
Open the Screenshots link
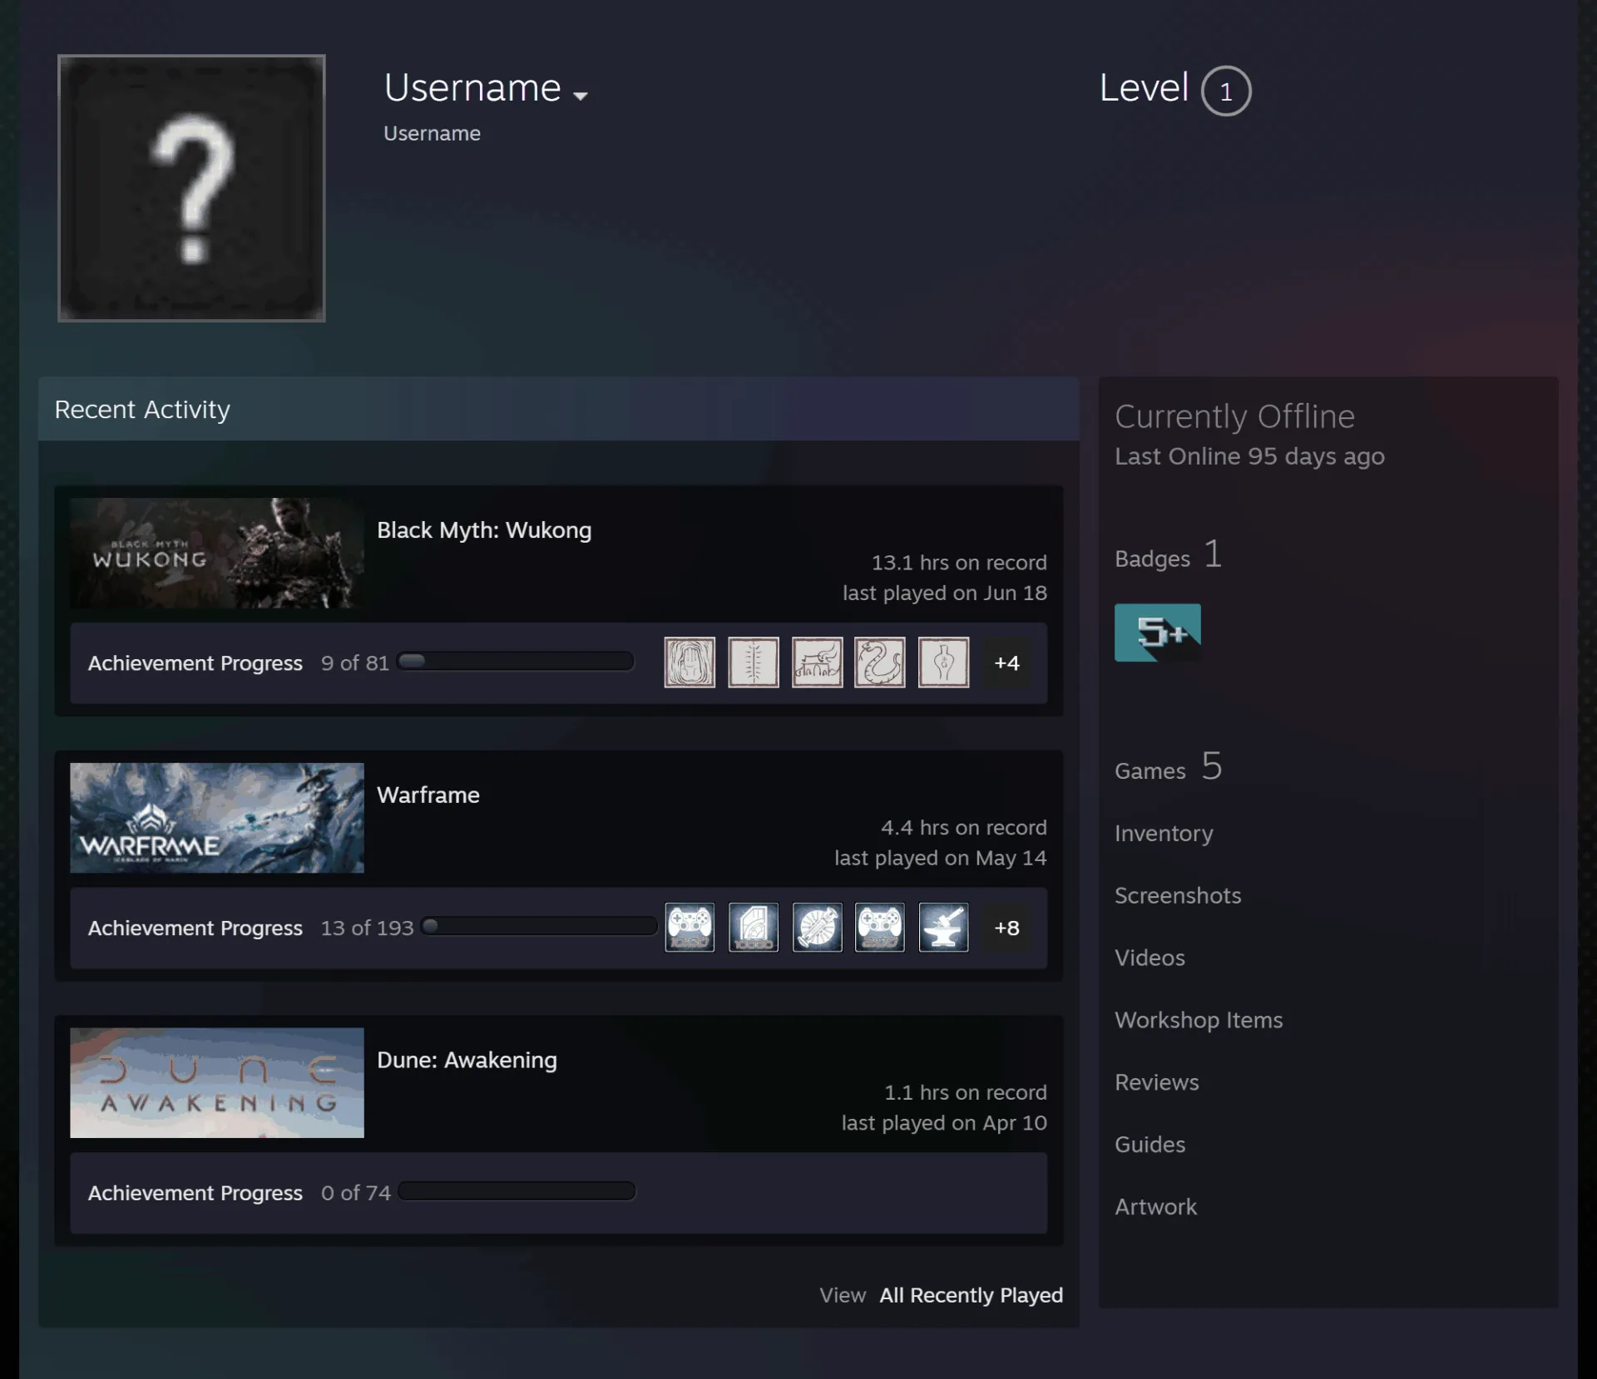1178,895
